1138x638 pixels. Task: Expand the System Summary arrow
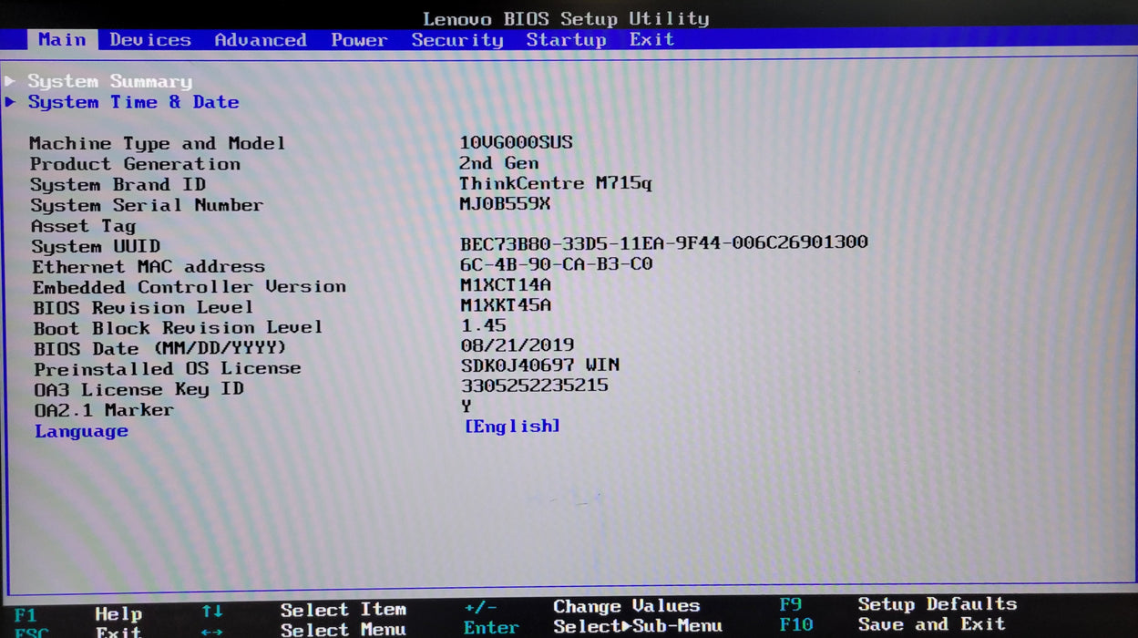[10, 81]
